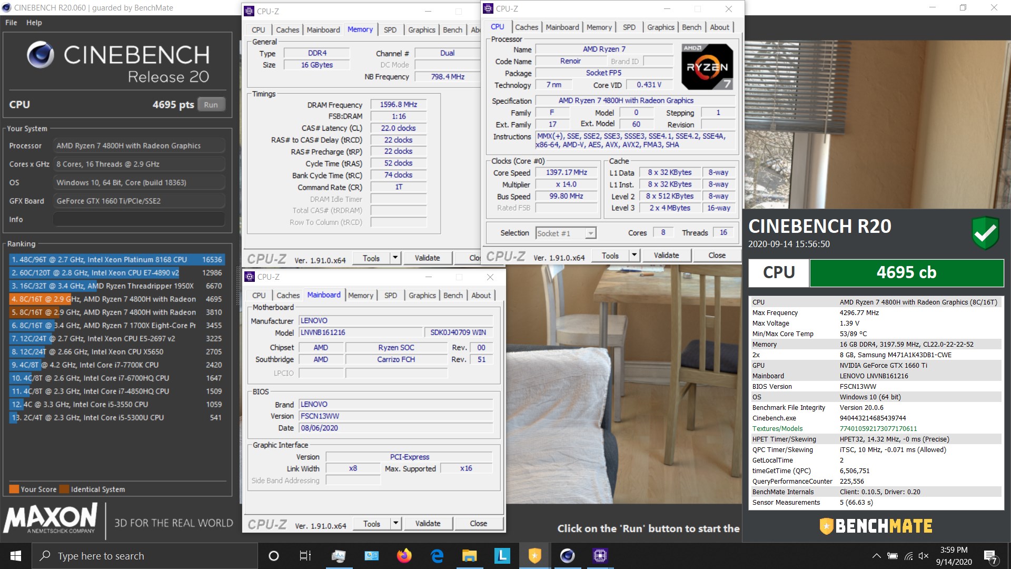Click the orange Your Score legend swatch
The width and height of the screenshot is (1011, 569).
14,489
